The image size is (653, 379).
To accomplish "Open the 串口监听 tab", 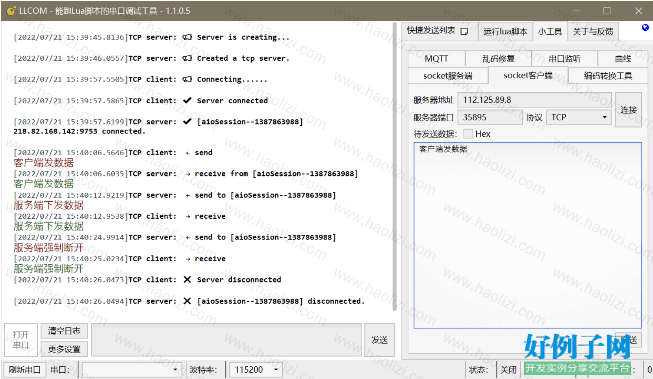I will click(565, 59).
